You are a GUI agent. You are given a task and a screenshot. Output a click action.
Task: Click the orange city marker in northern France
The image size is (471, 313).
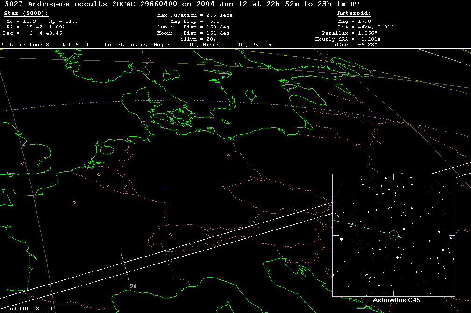(x=74, y=202)
